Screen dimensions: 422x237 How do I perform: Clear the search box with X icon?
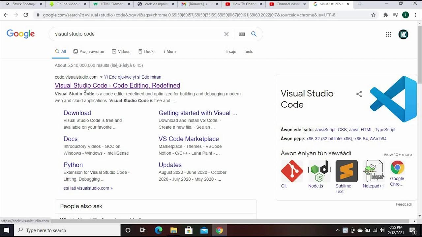pyautogui.click(x=226, y=34)
